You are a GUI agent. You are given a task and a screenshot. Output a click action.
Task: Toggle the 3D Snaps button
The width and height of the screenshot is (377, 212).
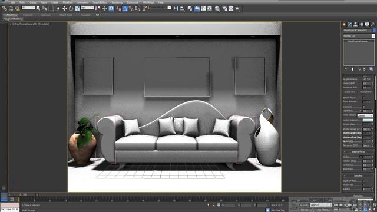coord(118,8)
